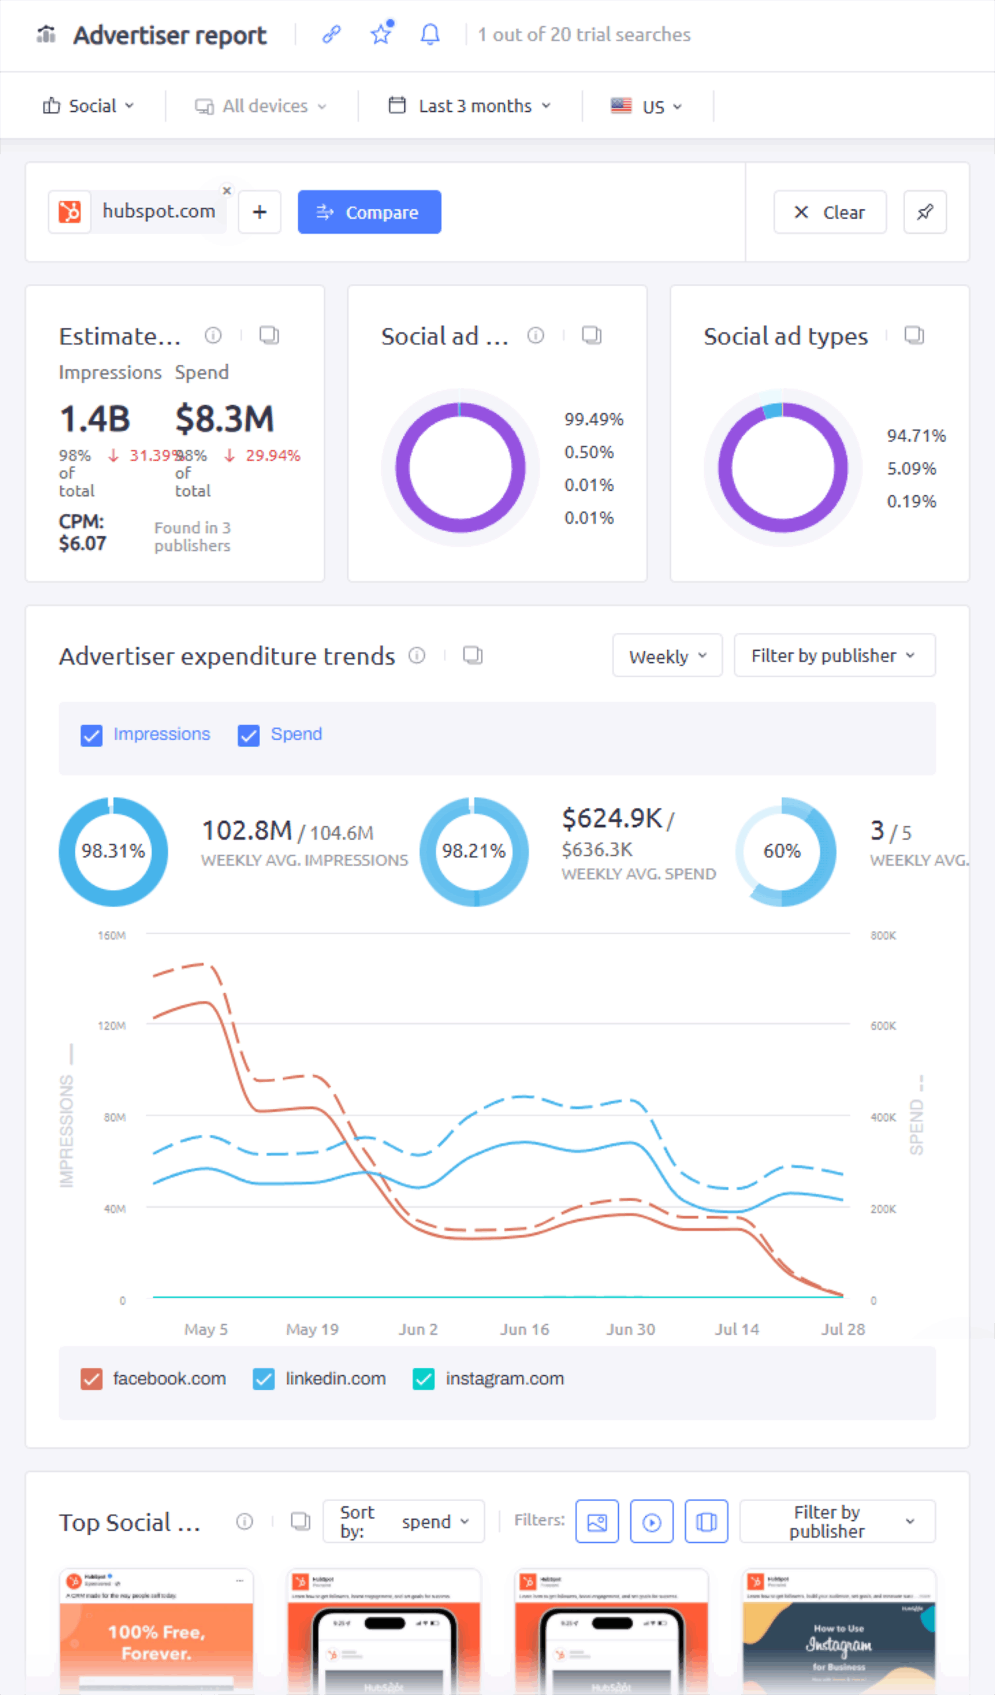This screenshot has width=995, height=1695.
Task: Open the All devices dropdown
Action: click(261, 107)
